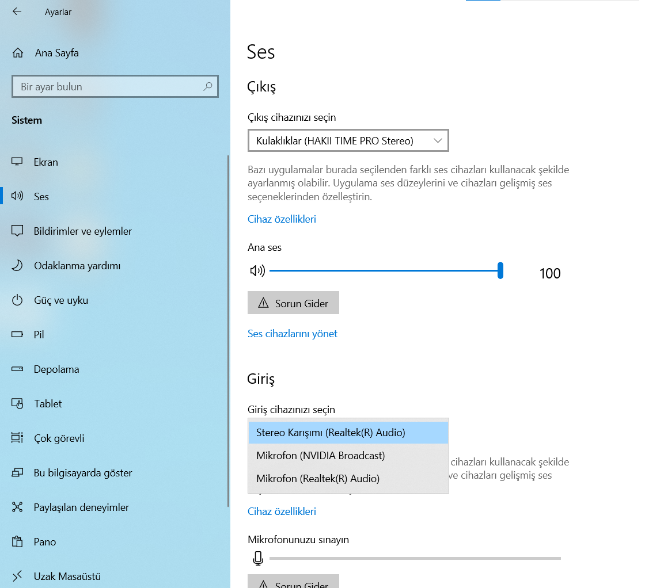Click the Odaklanma yardımı moon icon
This screenshot has width=664, height=588.
tap(17, 265)
